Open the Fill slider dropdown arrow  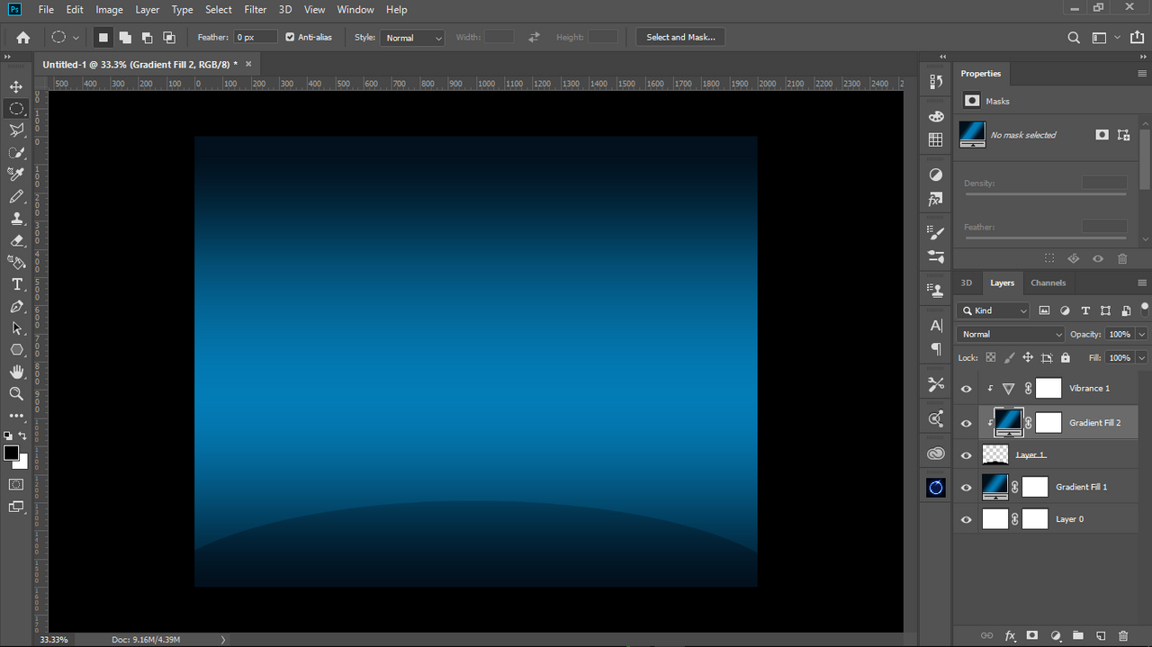tap(1142, 357)
